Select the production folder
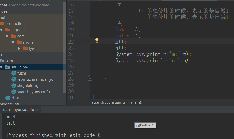Image resolution: width=234 pixels, height=139 pixels. [15, 24]
